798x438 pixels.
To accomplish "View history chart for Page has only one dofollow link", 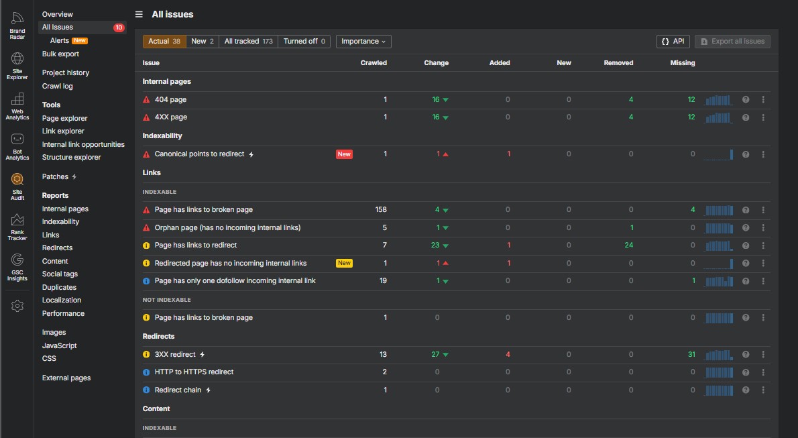I will [x=719, y=280].
